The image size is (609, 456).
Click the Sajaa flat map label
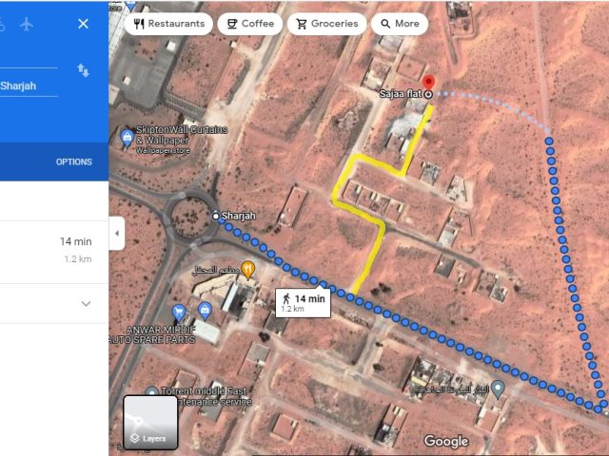pos(401,94)
